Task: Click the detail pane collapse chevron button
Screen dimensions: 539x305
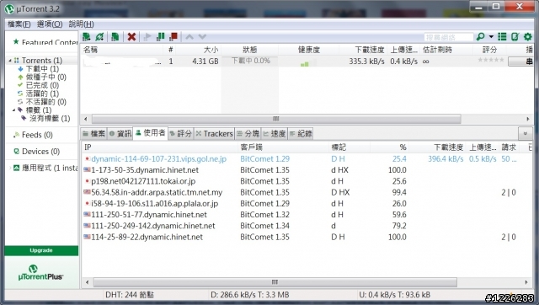Action: 525,133
